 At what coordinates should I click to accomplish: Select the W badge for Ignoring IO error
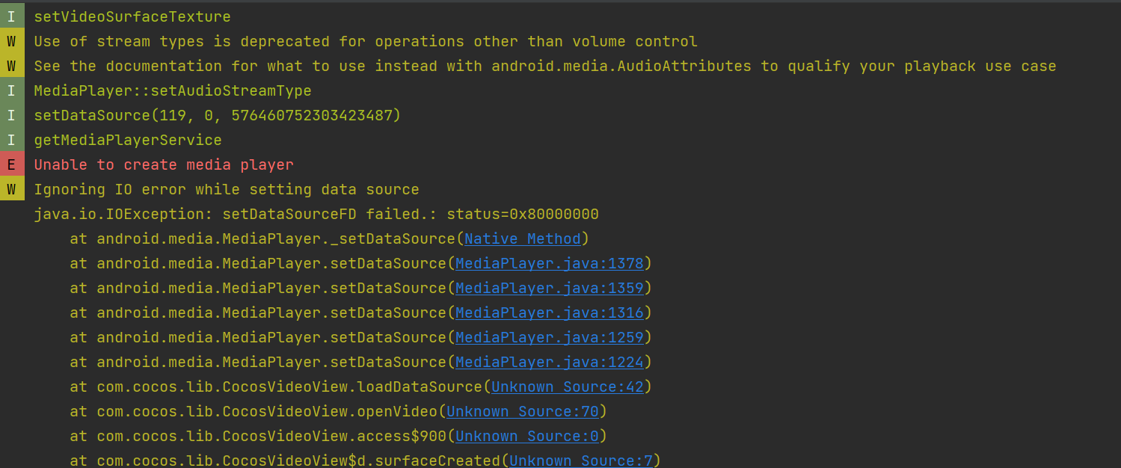(11, 190)
